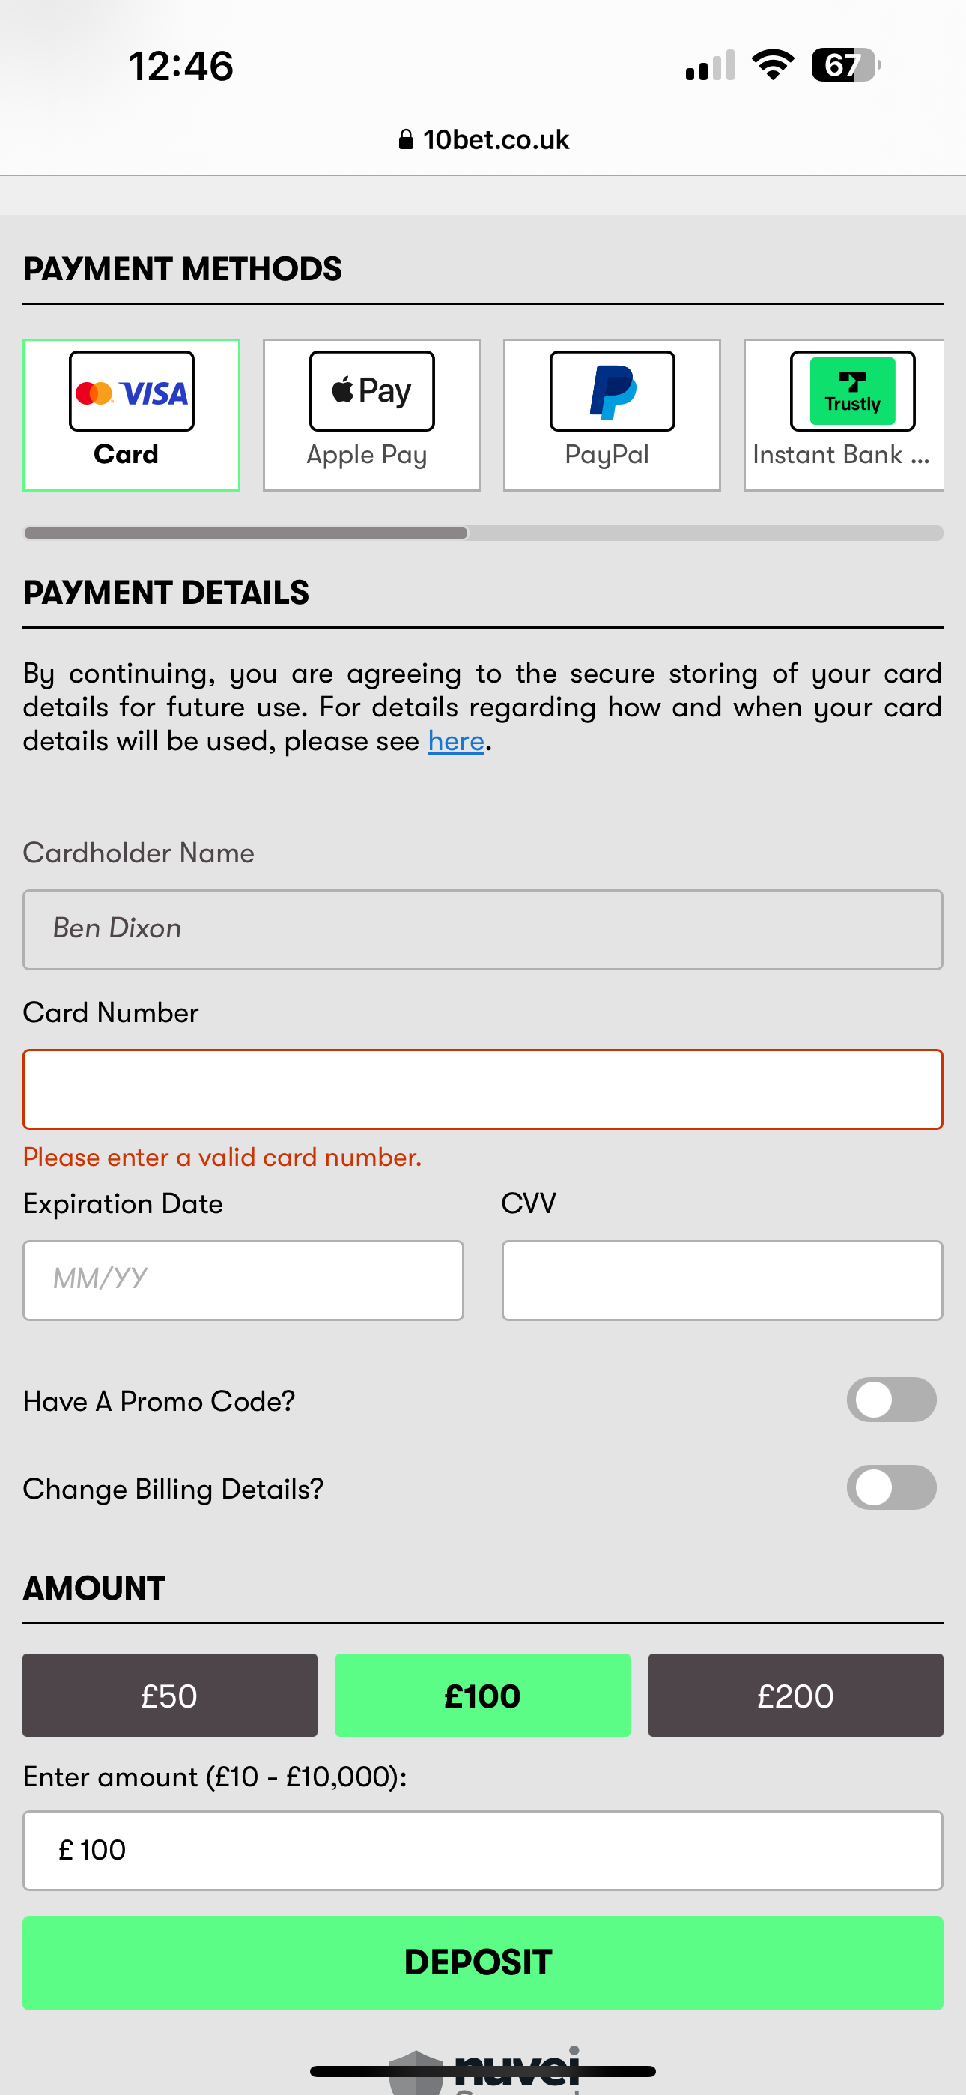Image resolution: width=966 pixels, height=2095 pixels.
Task: Open the 'here' card details link
Action: click(455, 741)
